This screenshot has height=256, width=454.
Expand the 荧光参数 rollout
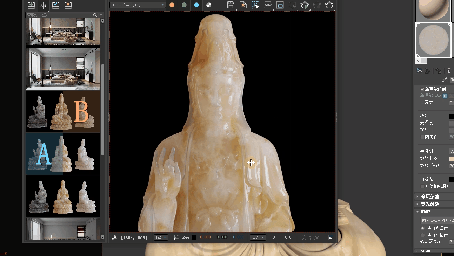pyautogui.click(x=430, y=204)
